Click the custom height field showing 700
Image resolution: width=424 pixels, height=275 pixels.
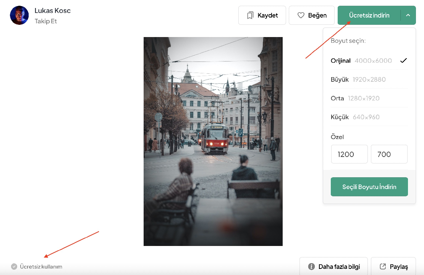pos(389,154)
